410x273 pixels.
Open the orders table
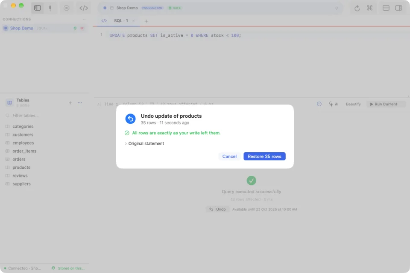19,159
